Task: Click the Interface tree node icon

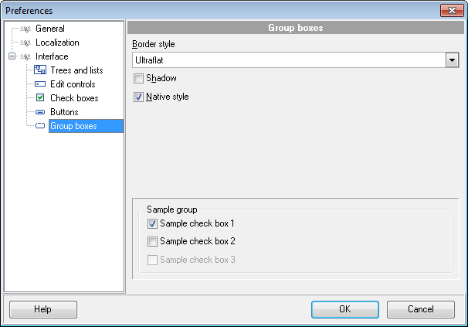Action: (25, 57)
